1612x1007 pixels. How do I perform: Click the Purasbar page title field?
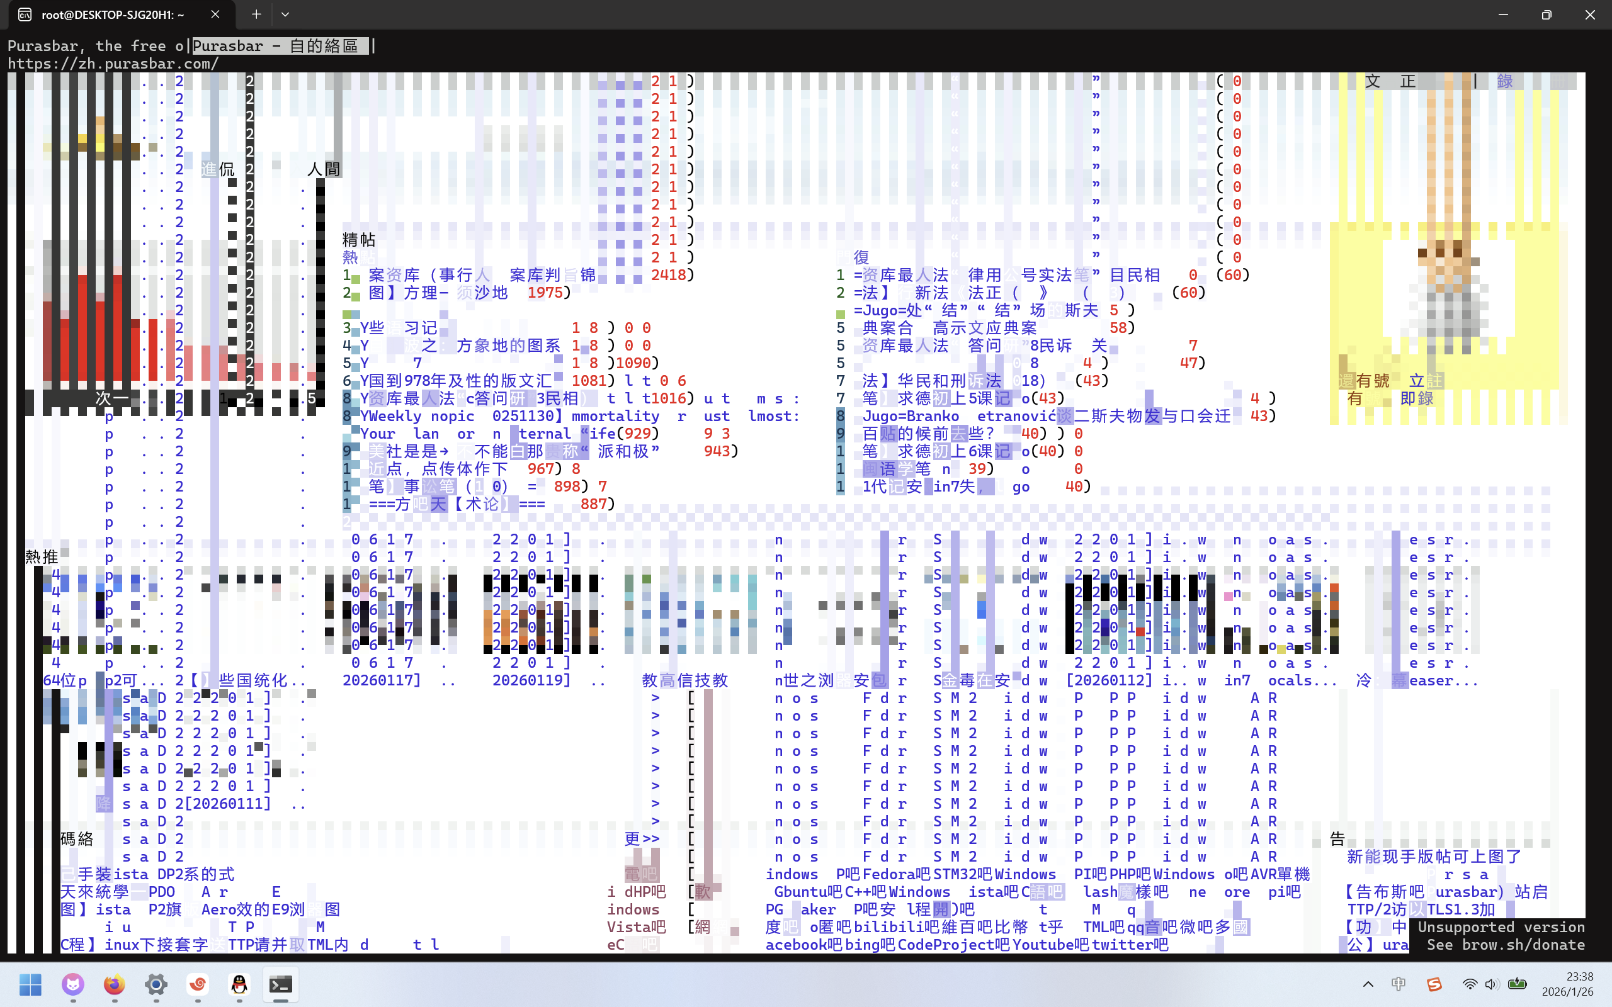pos(280,46)
